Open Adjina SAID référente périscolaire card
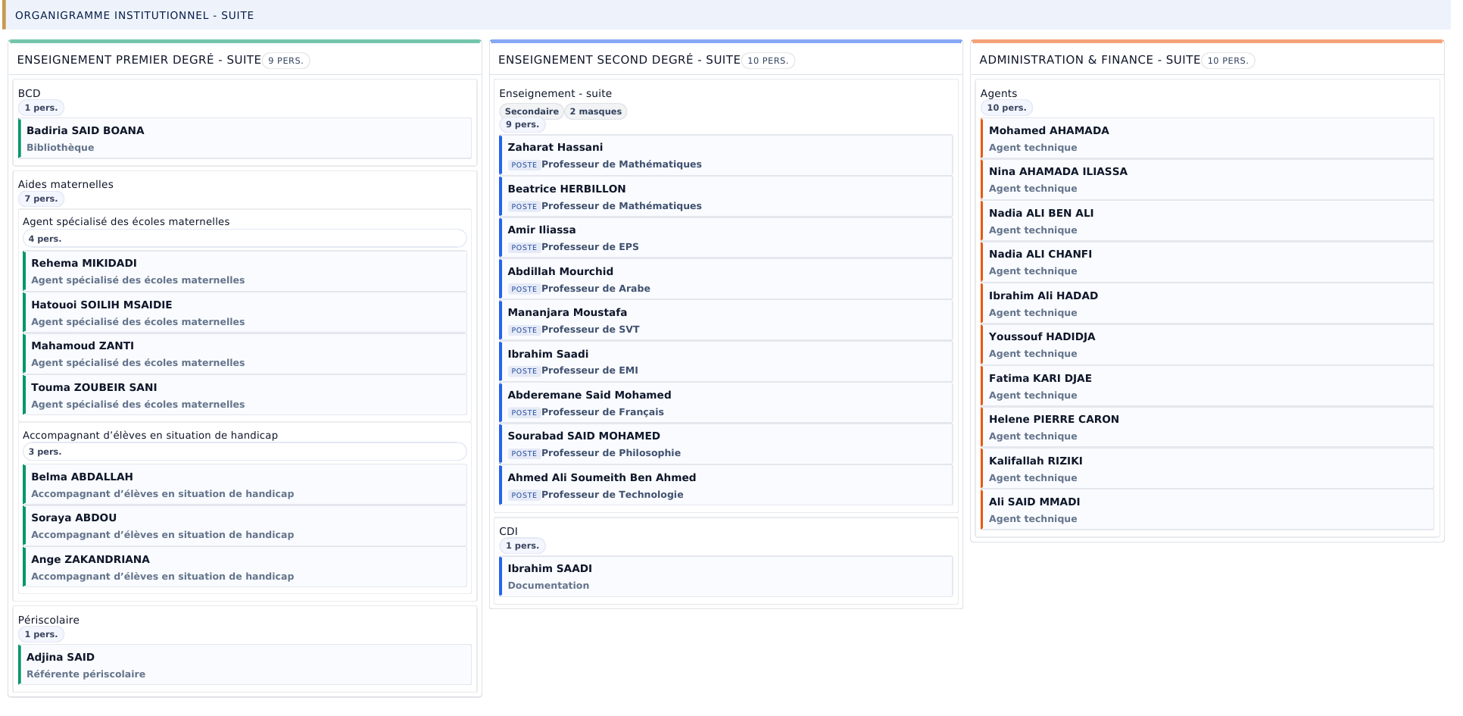The image size is (1463, 716). coord(245,665)
